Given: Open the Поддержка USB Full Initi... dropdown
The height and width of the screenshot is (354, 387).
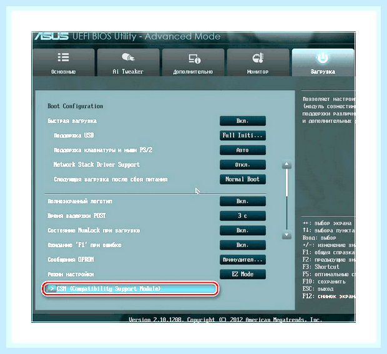Looking at the screenshot, I should 243,135.
